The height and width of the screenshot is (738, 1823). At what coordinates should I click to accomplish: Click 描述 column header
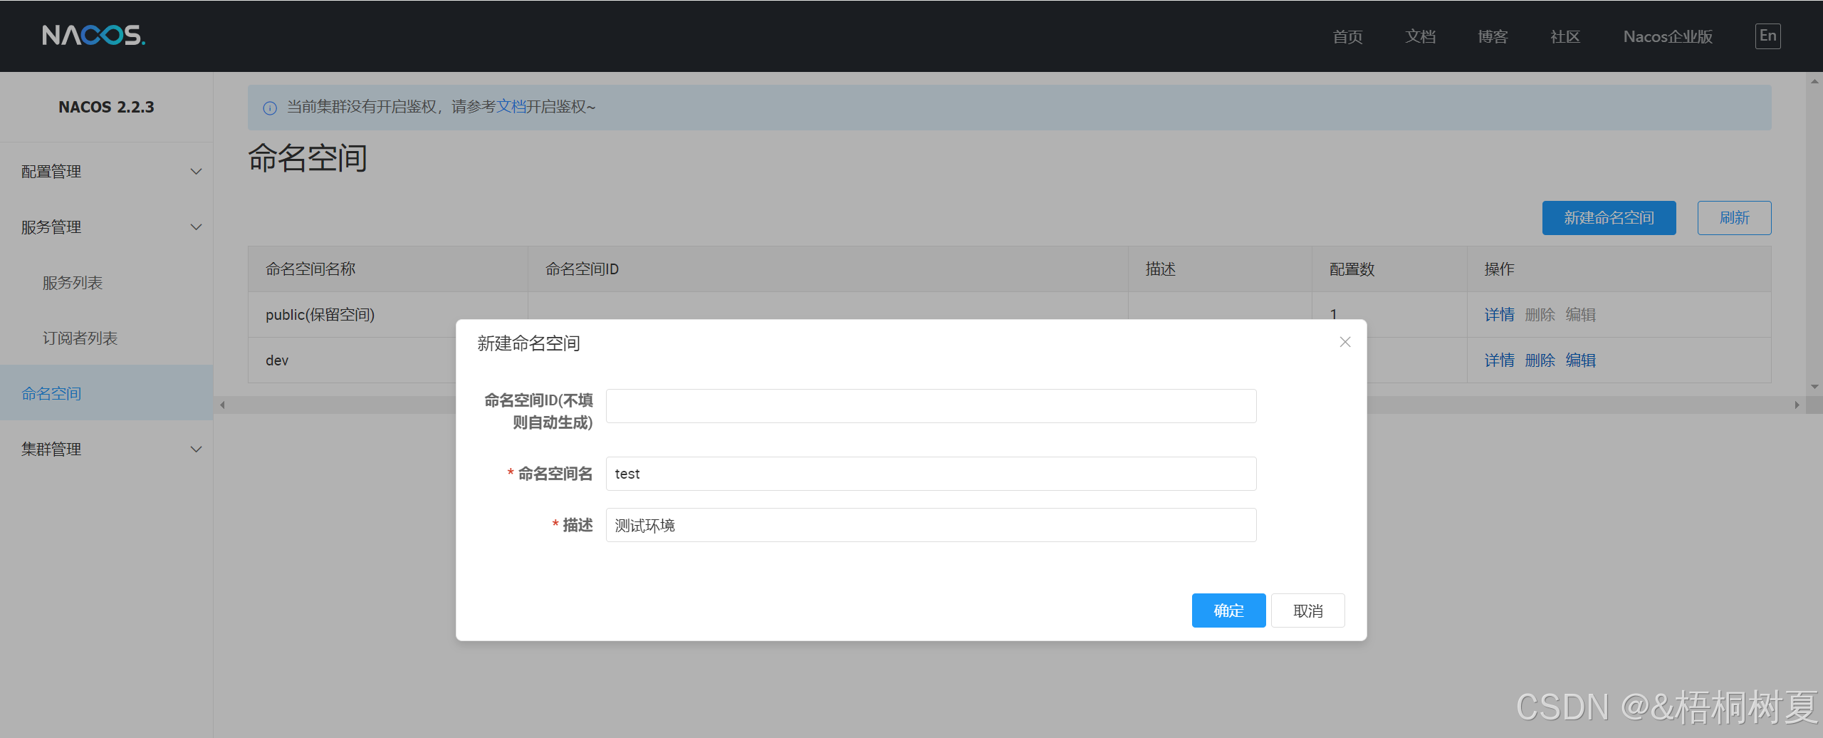pyautogui.click(x=1220, y=269)
